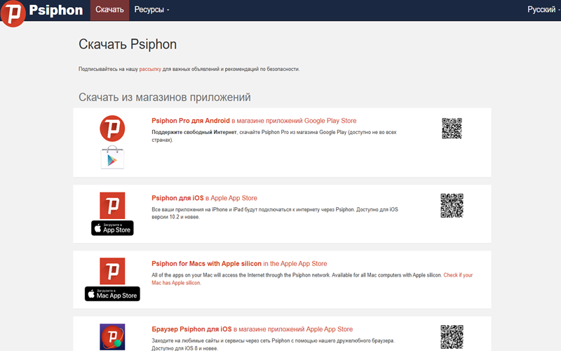Open the Psiphon Pro для Android link

pos(254,121)
